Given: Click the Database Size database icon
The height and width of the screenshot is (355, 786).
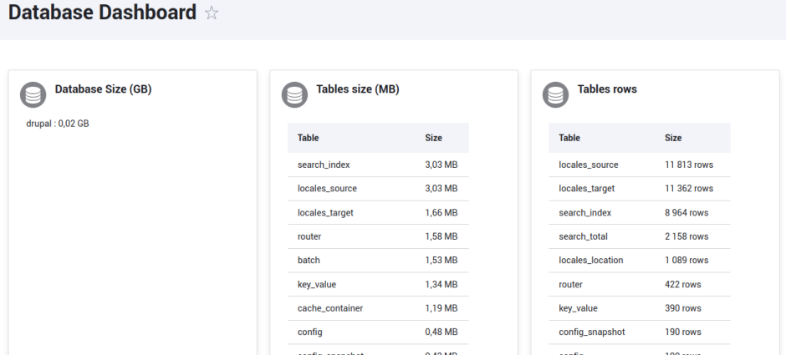Looking at the screenshot, I should 33,95.
